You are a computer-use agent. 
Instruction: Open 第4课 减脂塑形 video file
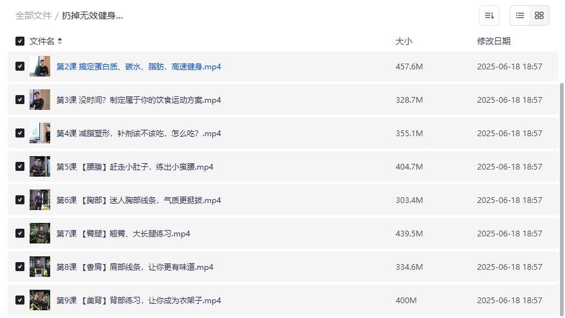coord(139,134)
